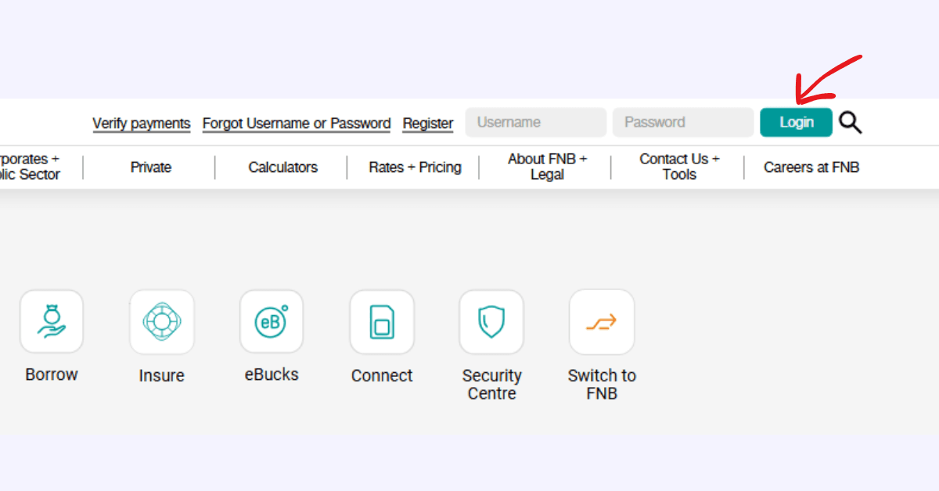Open Forgot Username or Password
Screen dimensions: 939x491
point(296,124)
